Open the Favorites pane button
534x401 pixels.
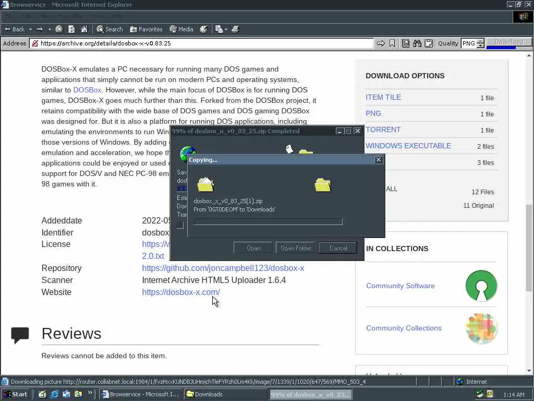pyautogui.click(x=146, y=29)
